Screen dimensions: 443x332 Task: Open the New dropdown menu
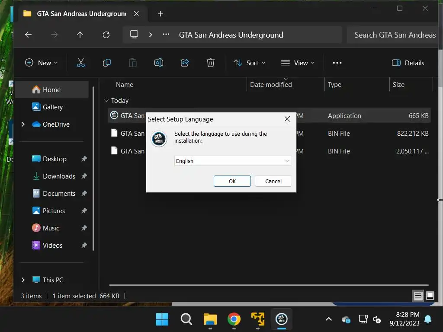click(x=41, y=63)
